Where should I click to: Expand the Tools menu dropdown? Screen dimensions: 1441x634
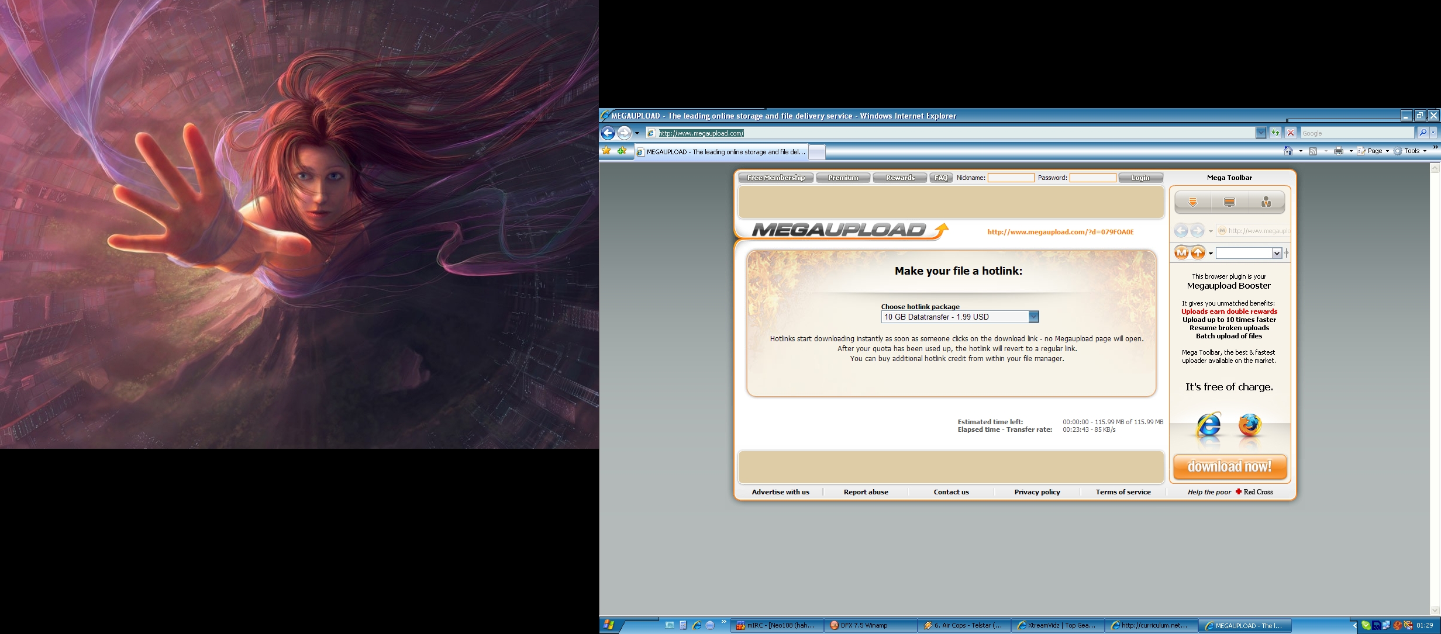1425,151
